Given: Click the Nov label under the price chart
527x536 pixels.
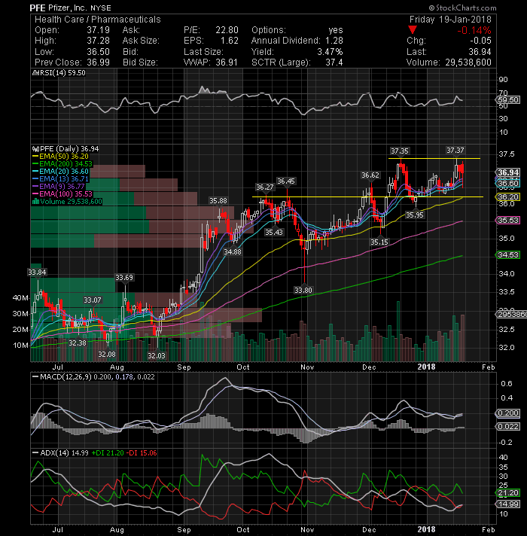Looking at the screenshot, I should pyautogui.click(x=307, y=367).
